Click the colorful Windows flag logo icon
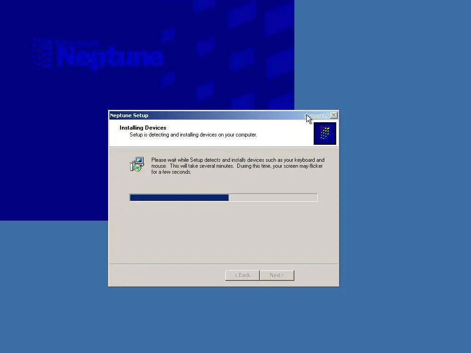The height and width of the screenshot is (353, 471). pos(325,133)
